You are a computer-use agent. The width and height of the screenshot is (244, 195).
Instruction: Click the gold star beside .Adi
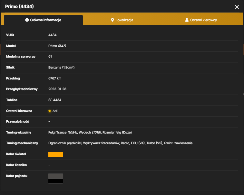(50, 111)
